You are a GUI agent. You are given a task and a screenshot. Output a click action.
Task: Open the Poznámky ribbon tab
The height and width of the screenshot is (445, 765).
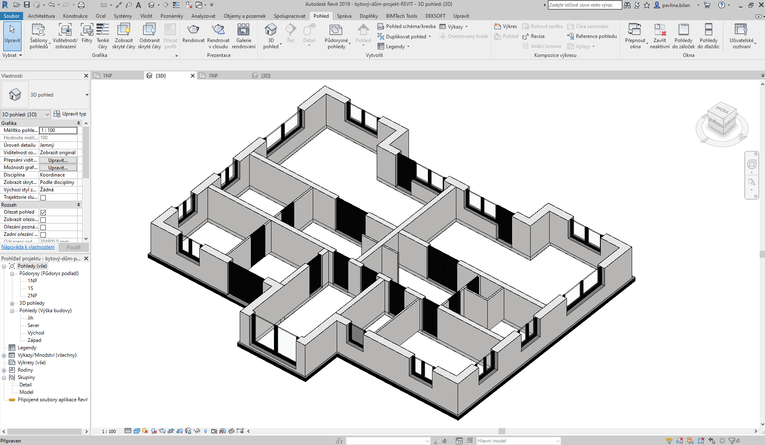[172, 16]
